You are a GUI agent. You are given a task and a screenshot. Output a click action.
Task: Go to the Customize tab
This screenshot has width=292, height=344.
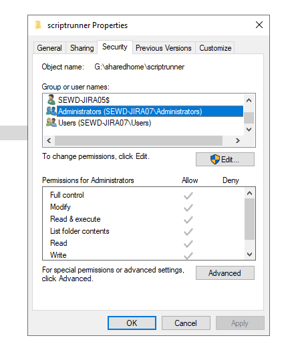[x=215, y=48]
